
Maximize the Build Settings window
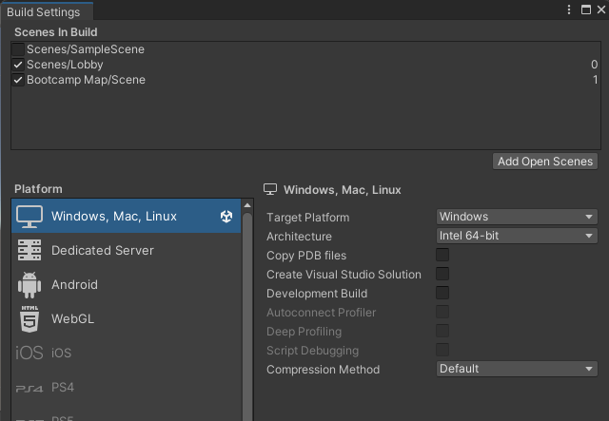[x=586, y=10]
